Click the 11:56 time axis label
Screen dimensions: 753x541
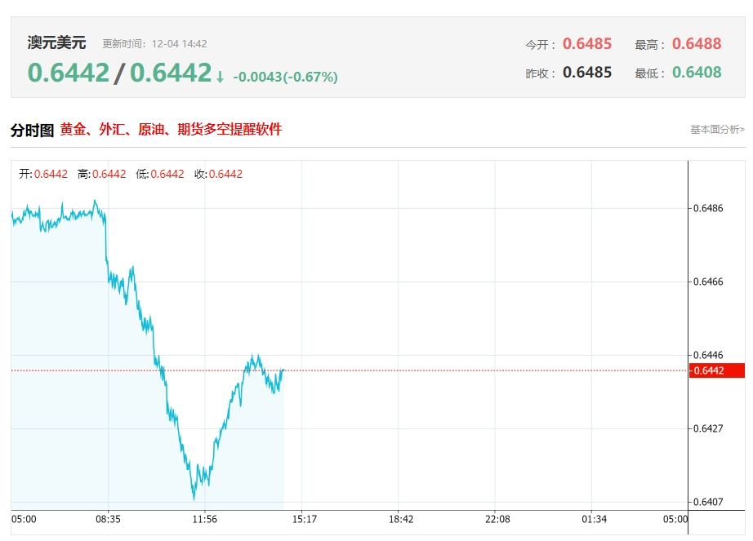204,519
